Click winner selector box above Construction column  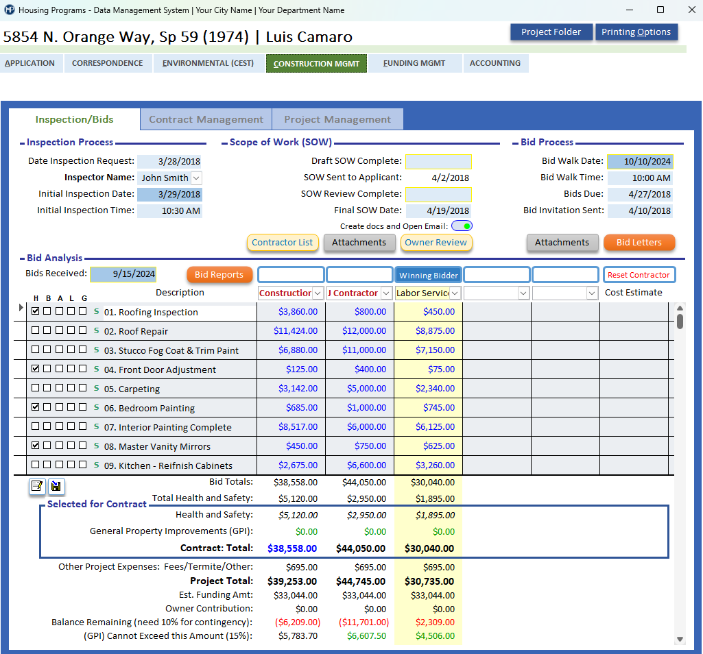point(291,275)
